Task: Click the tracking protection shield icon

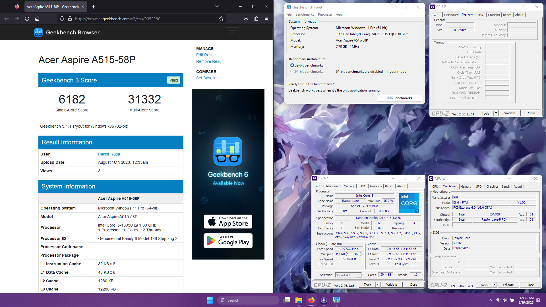Action: (x=62, y=19)
